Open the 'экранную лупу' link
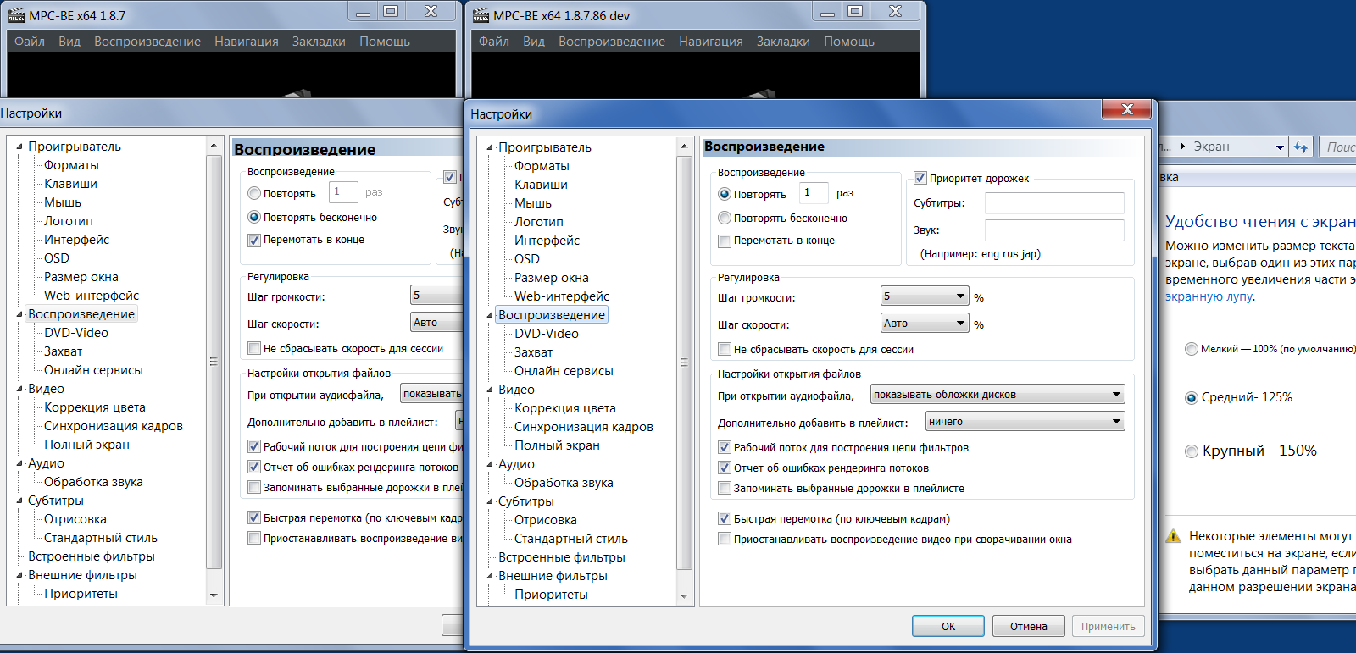 [1209, 296]
